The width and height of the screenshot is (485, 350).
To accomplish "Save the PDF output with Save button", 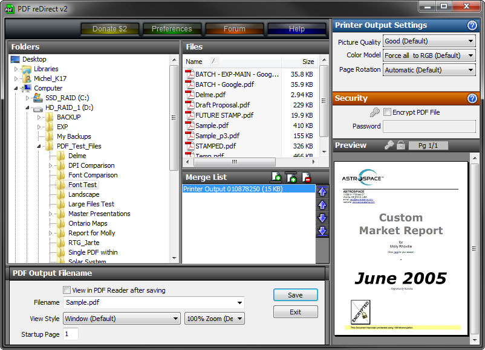I will 295,295.
